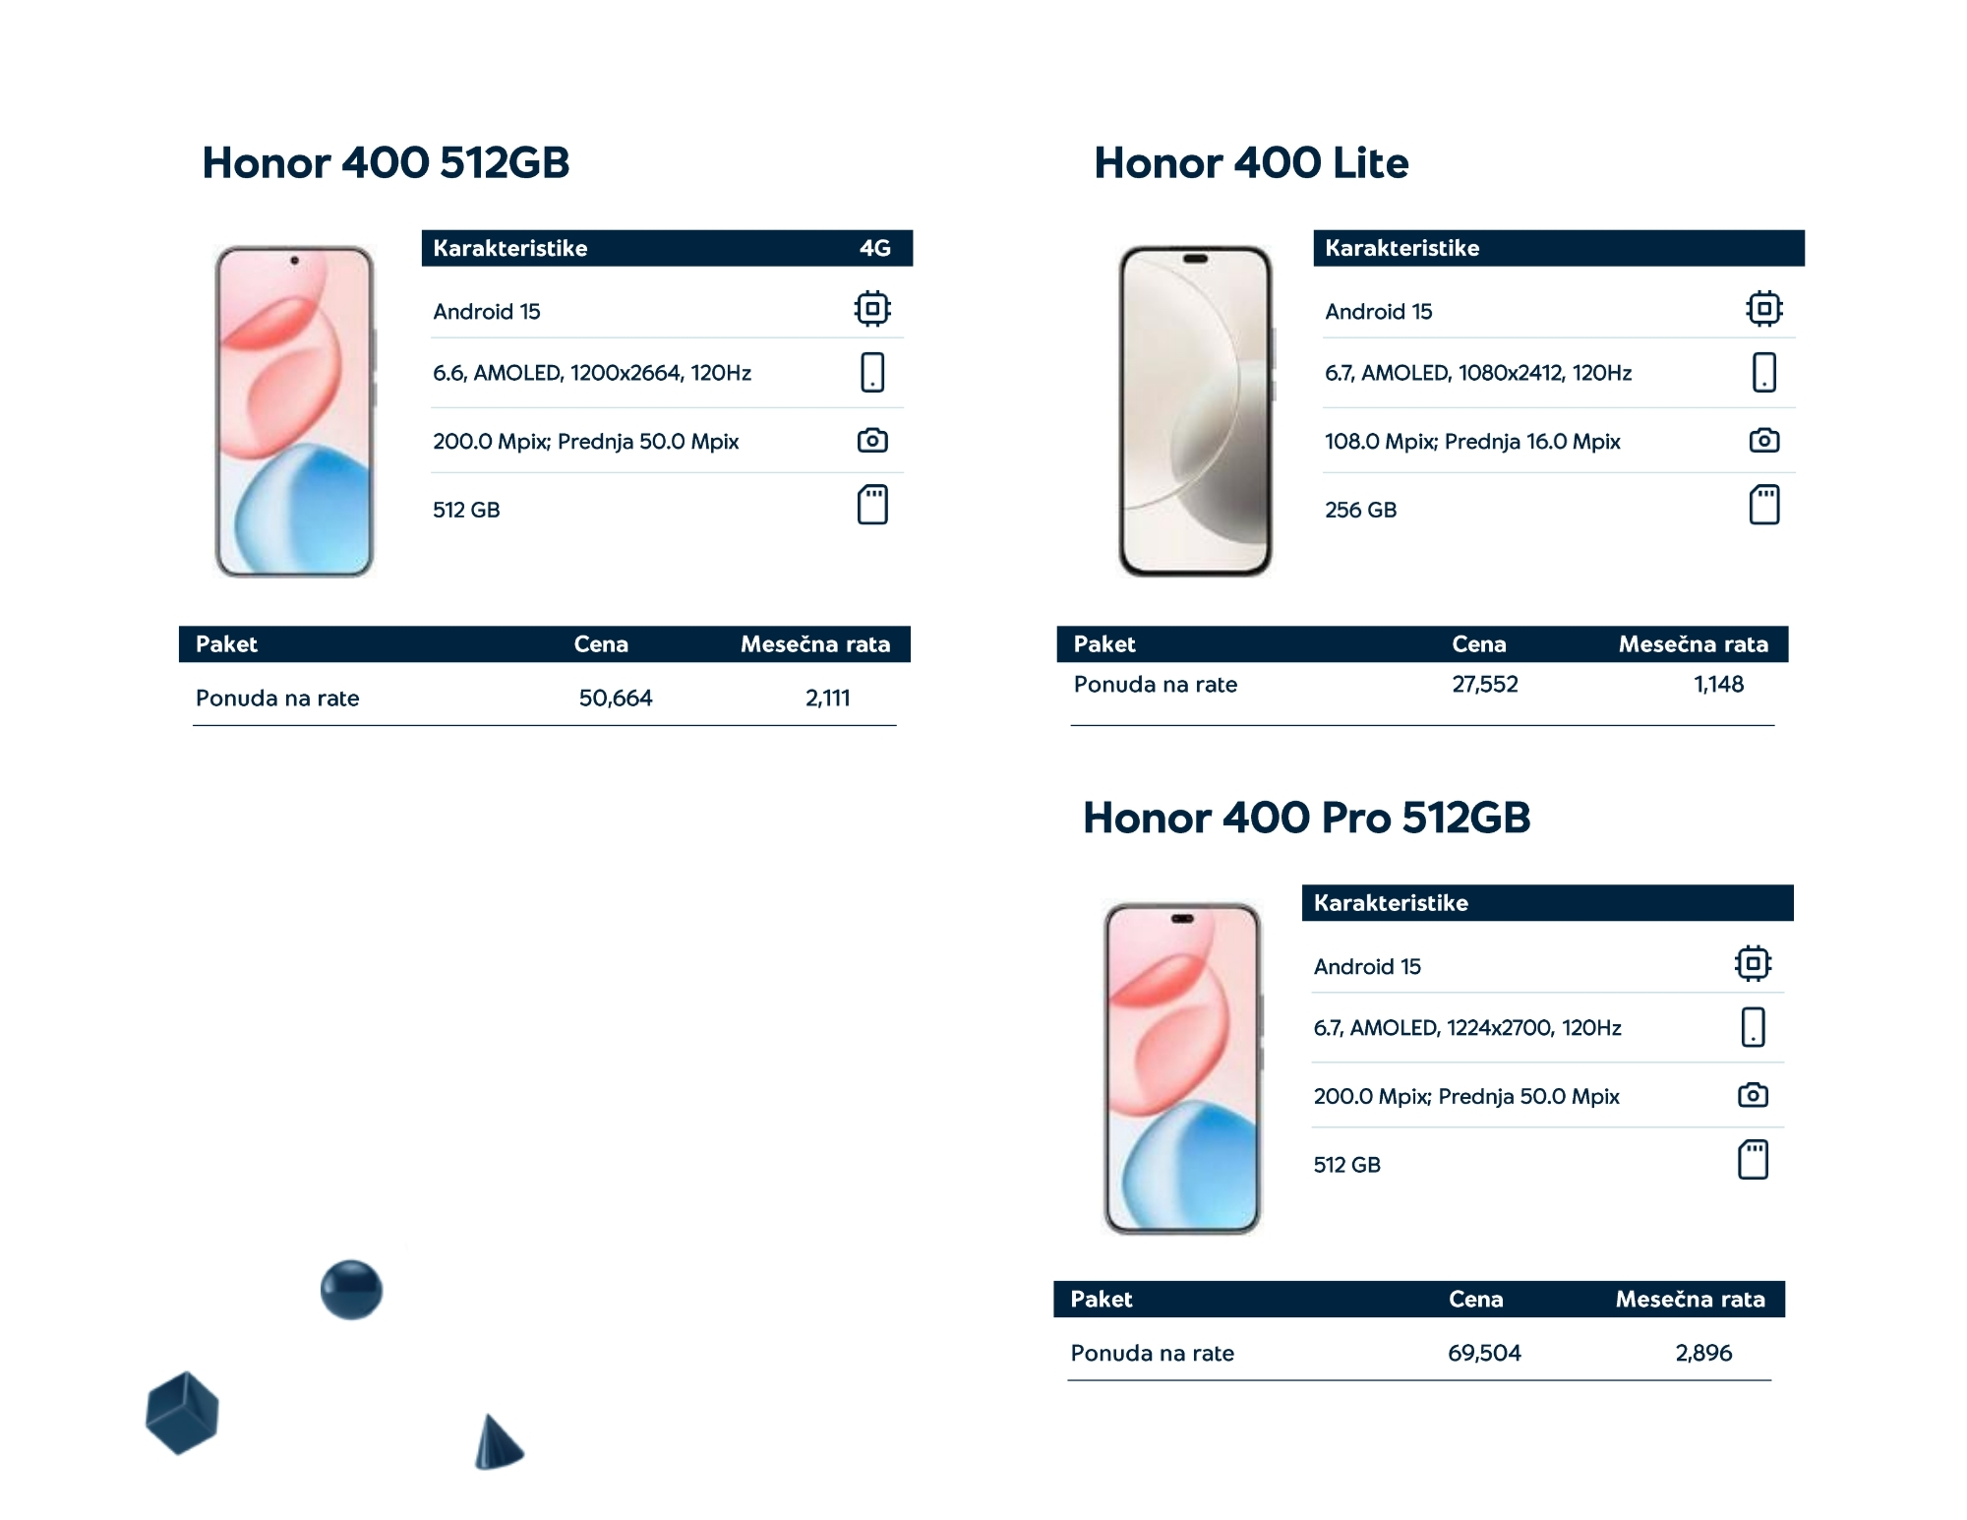The width and height of the screenshot is (1967, 1520).
Task: Click the 4G label in Karakteristike header
Action: pyautogui.click(x=874, y=249)
